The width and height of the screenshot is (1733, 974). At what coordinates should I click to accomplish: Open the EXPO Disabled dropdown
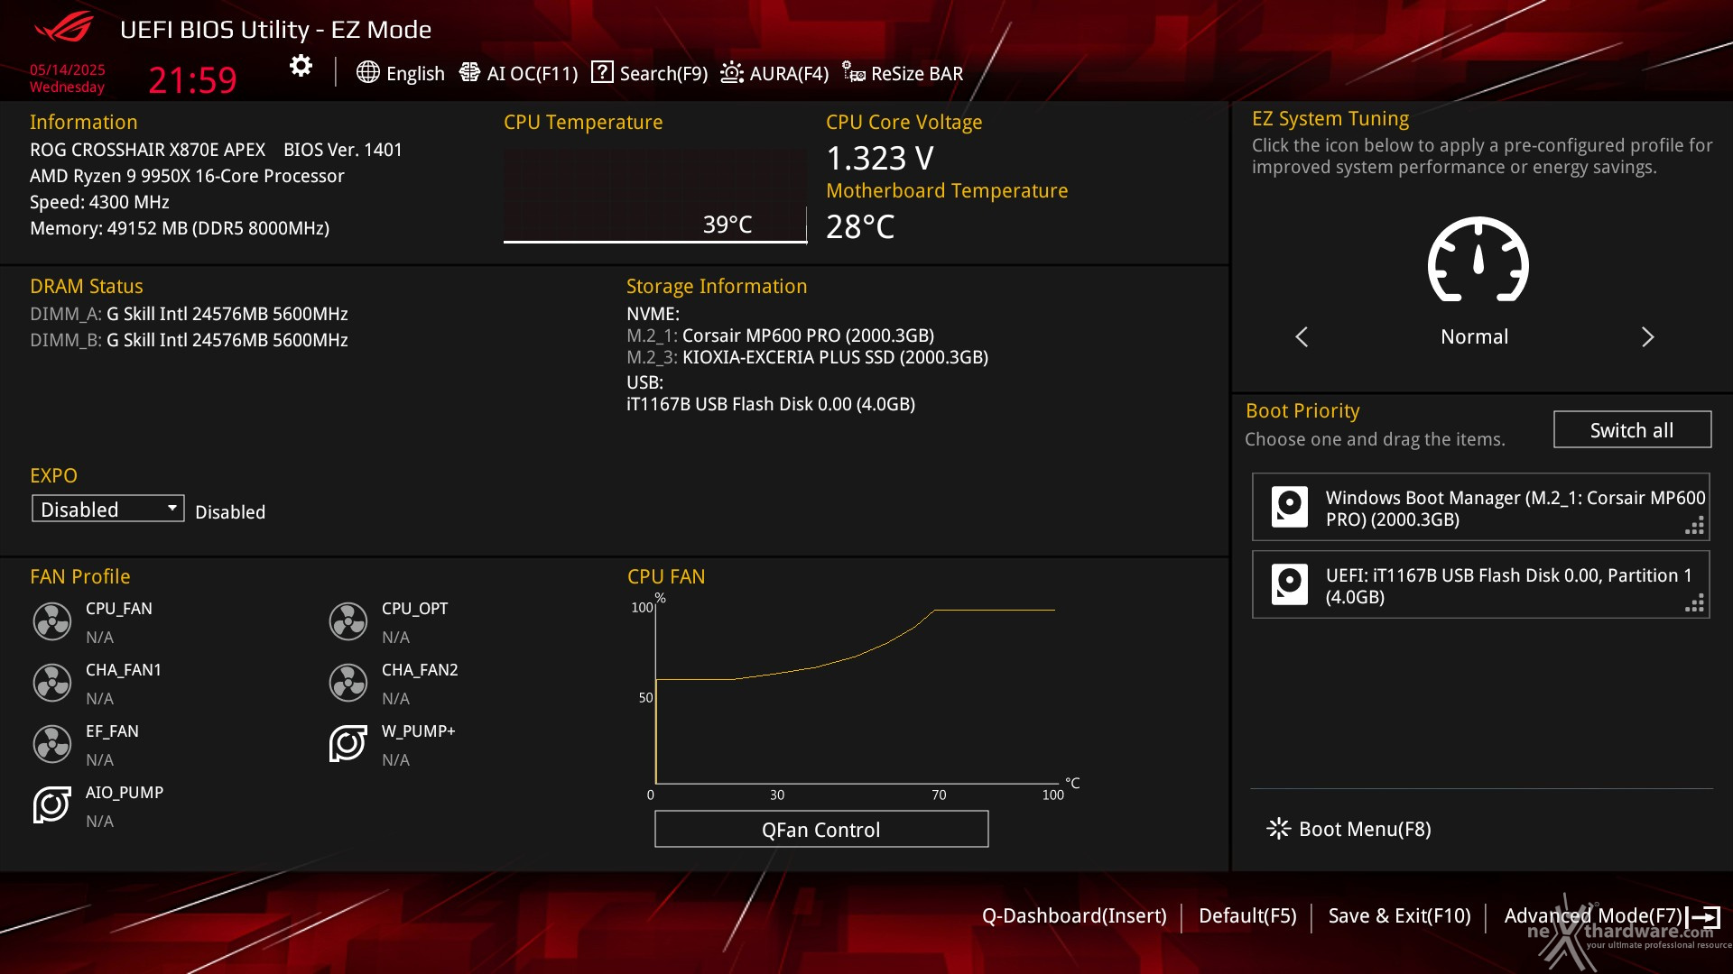tap(108, 509)
